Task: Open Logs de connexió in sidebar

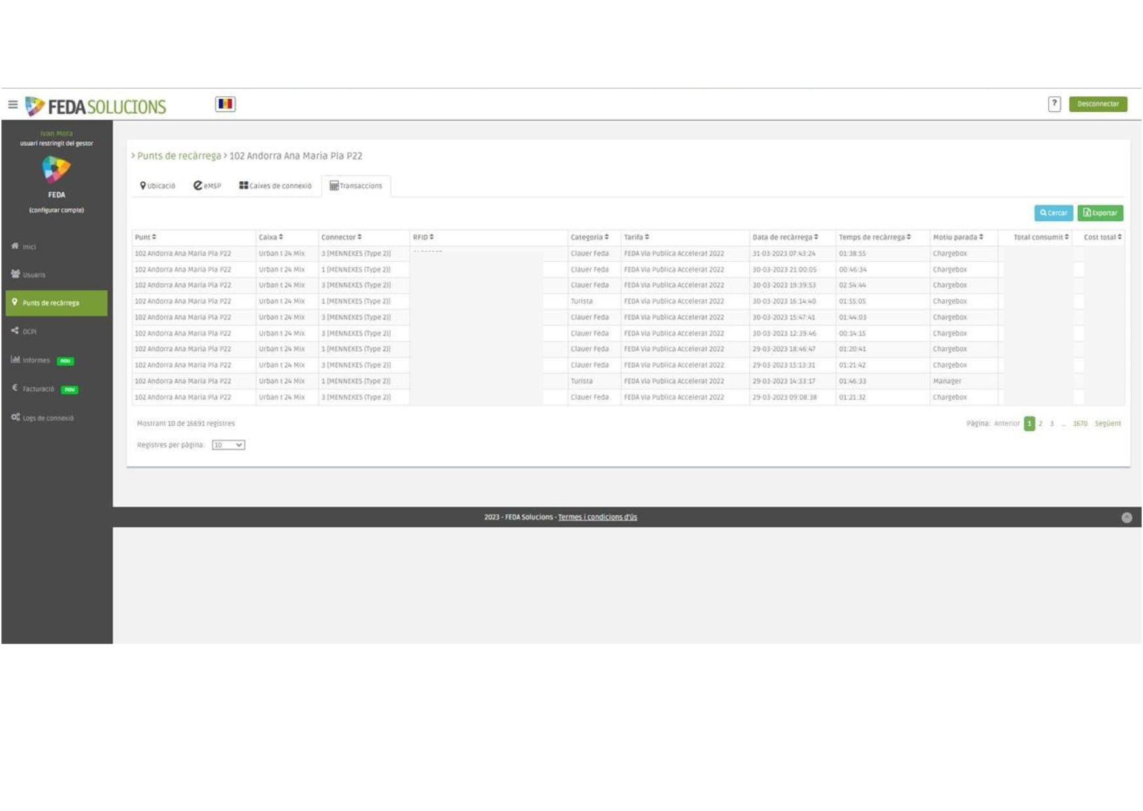Action: (x=48, y=418)
